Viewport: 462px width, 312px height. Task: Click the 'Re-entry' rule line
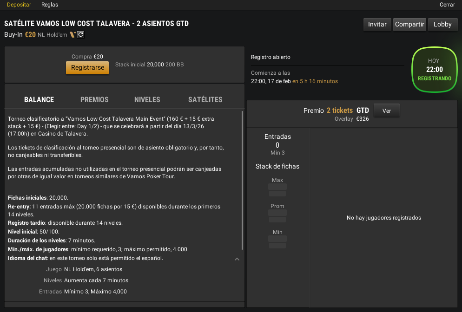point(114,210)
